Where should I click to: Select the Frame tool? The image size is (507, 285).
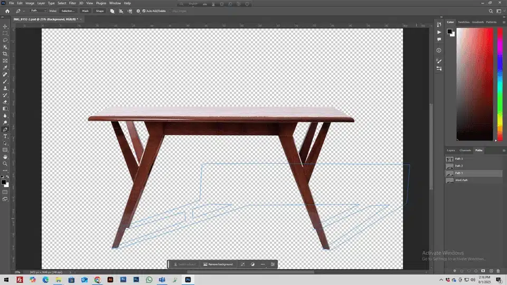[x=5, y=61]
